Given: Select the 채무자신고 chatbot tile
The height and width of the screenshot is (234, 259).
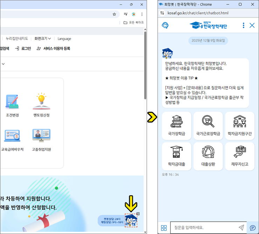Looking at the screenshot, I should click(x=239, y=156).
